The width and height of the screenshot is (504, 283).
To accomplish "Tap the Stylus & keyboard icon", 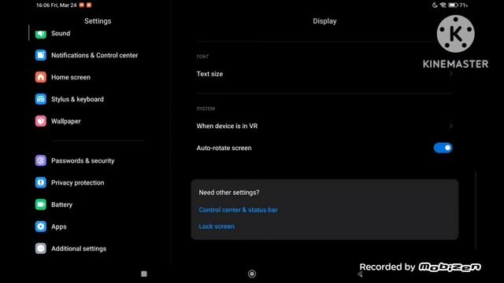I will click(41, 99).
